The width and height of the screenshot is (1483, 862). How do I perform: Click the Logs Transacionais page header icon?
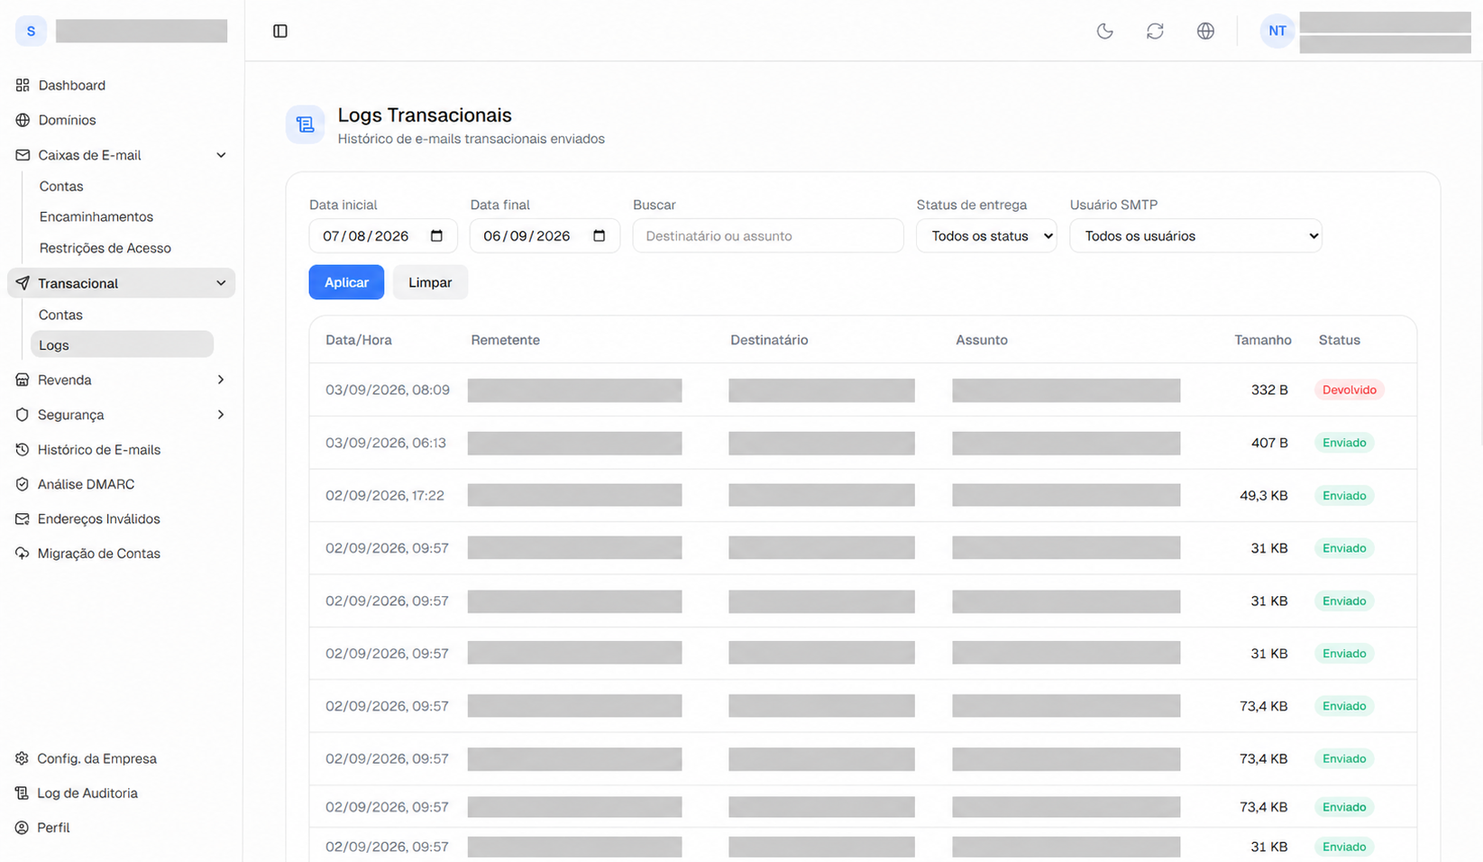pyautogui.click(x=305, y=124)
